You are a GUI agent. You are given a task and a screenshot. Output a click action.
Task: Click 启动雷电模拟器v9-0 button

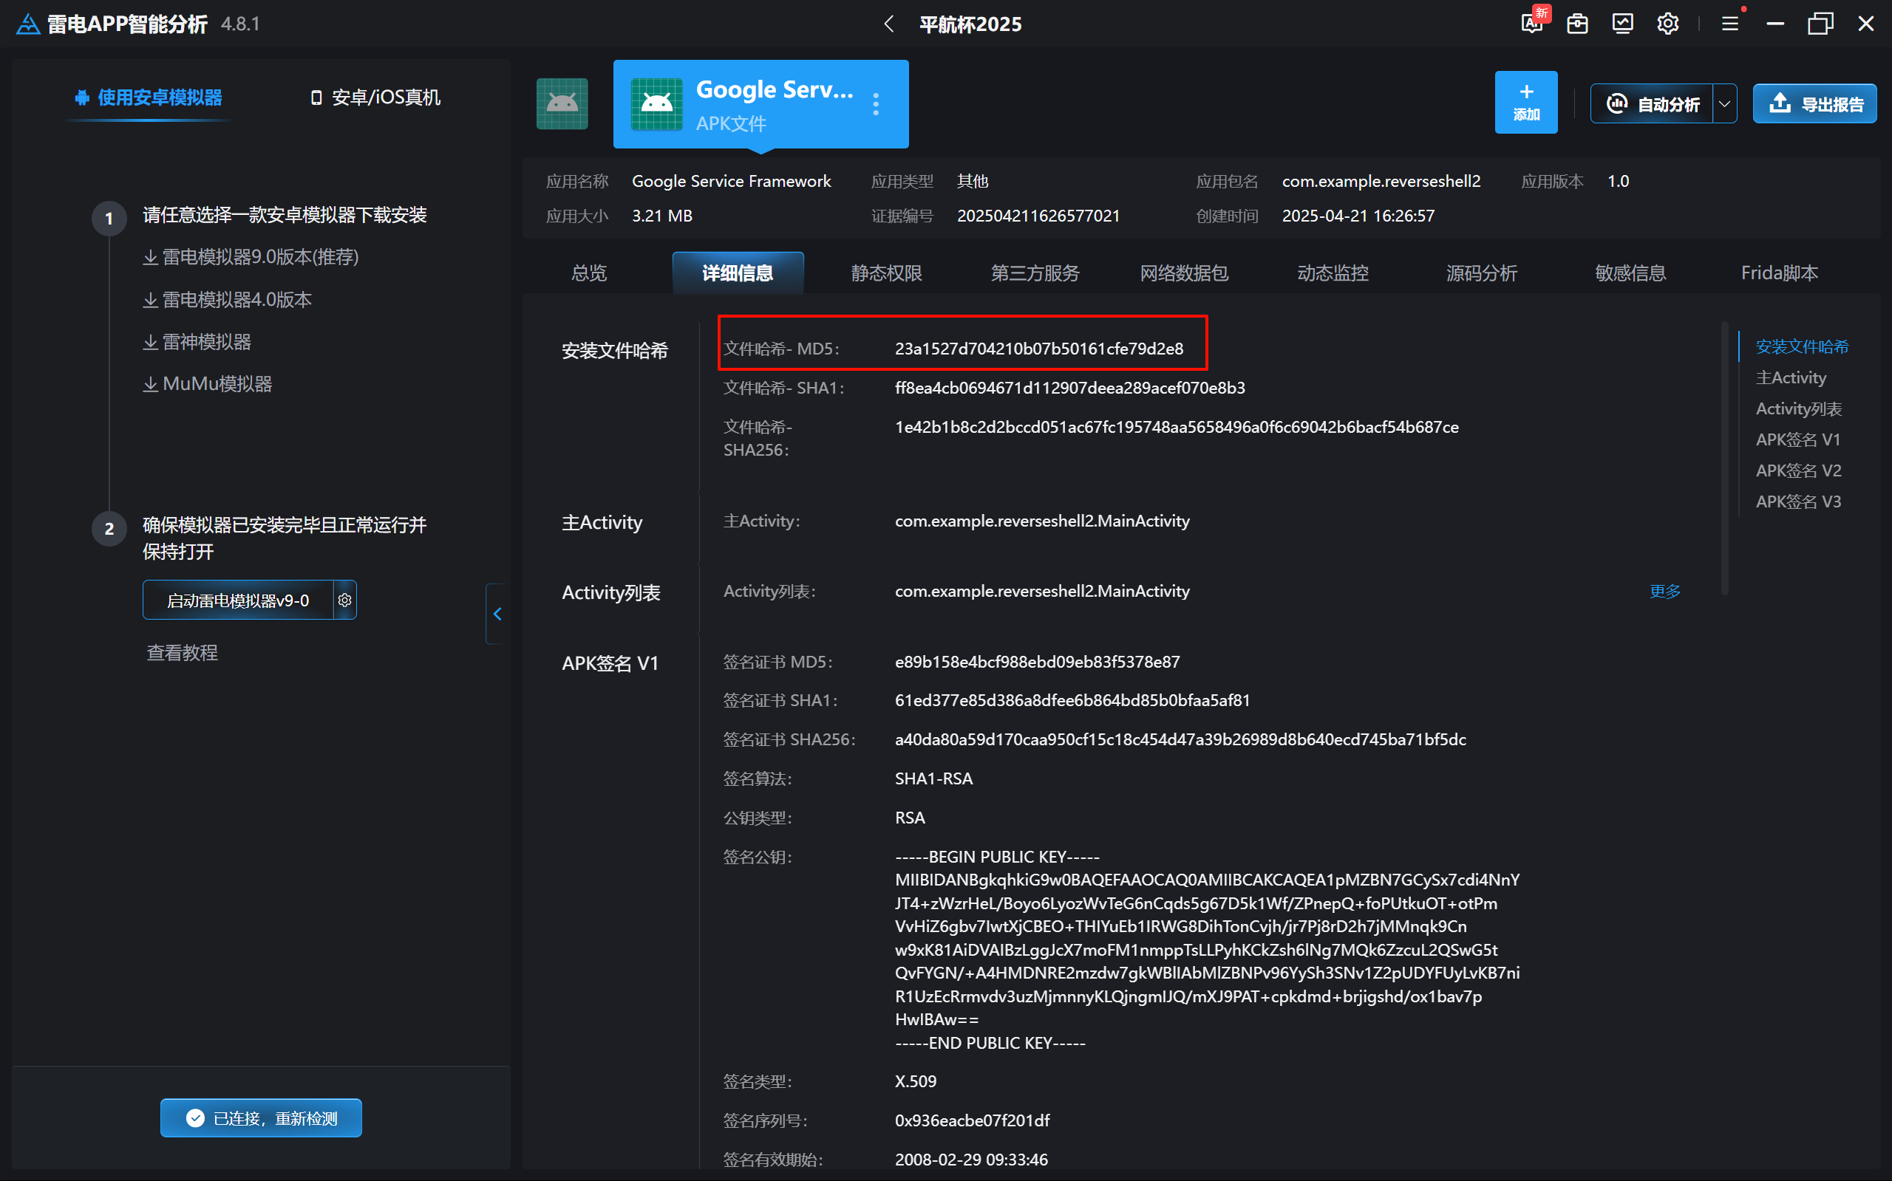[237, 600]
